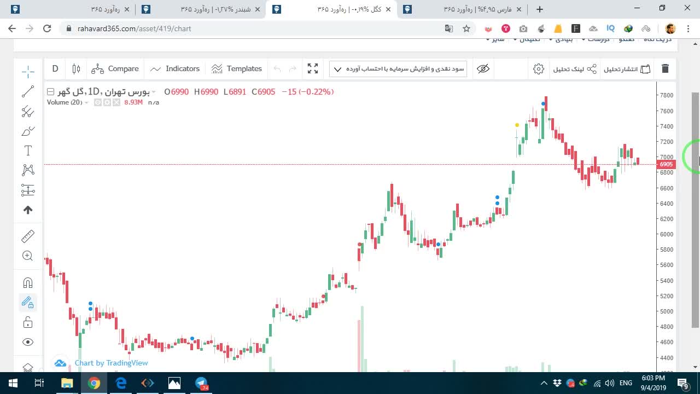700x394 pixels.
Task: Open the Compare symbols dialog
Action: coord(115,69)
